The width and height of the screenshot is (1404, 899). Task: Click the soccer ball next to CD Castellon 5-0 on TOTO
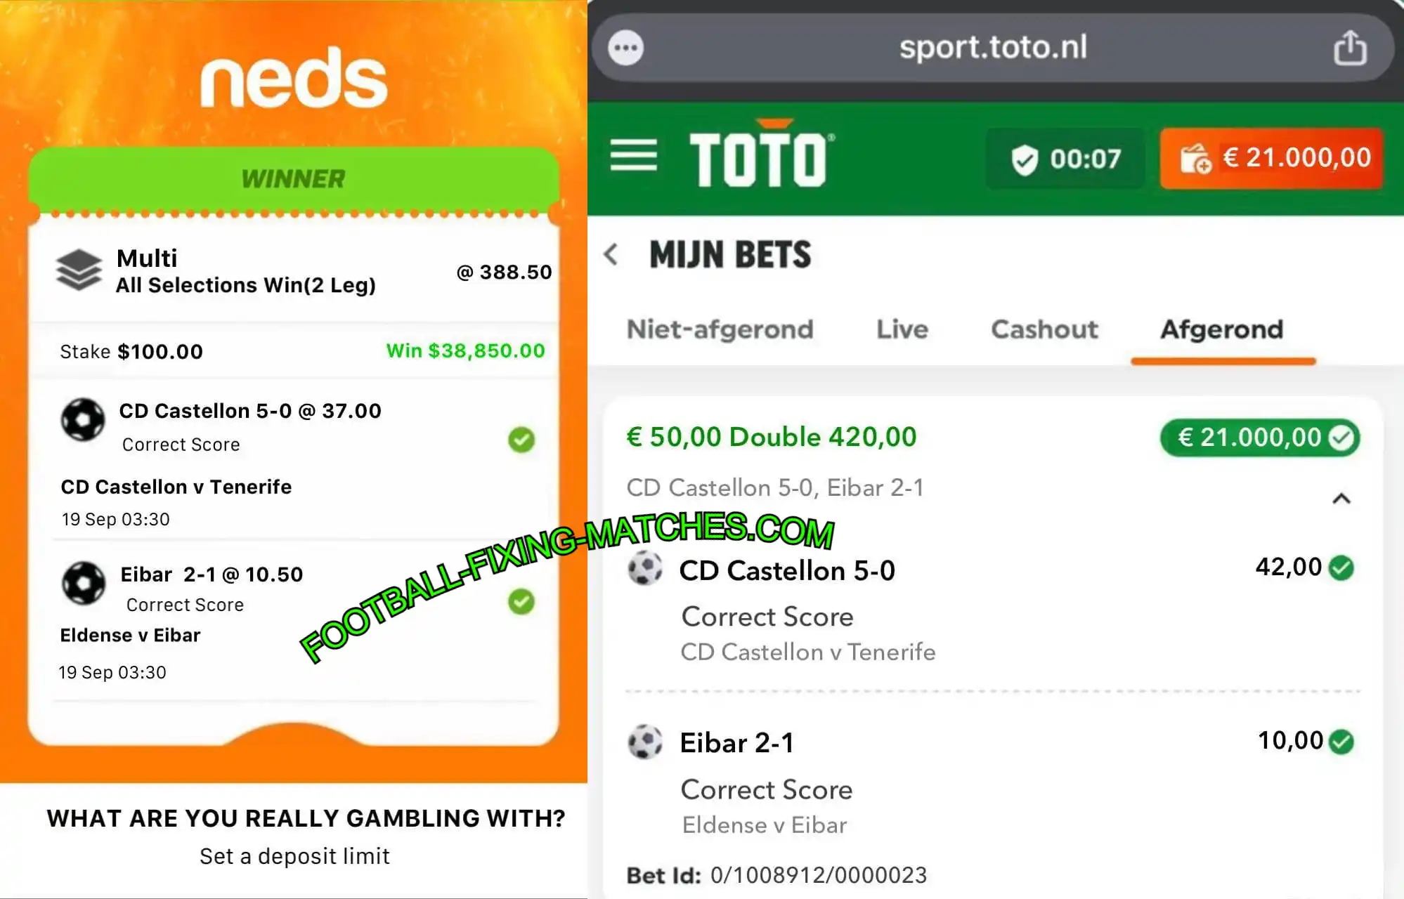coord(644,568)
